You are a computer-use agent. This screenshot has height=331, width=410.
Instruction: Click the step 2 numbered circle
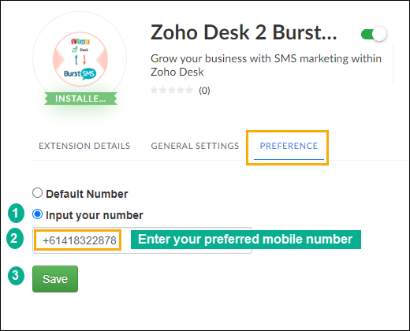[15, 238]
